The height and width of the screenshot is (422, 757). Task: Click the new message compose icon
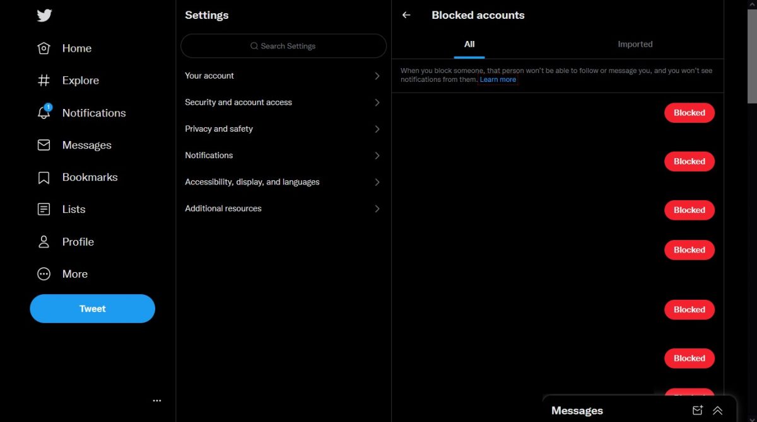coord(697,410)
